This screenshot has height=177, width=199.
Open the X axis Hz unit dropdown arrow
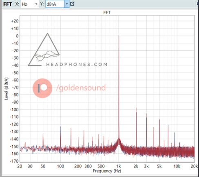36,4
